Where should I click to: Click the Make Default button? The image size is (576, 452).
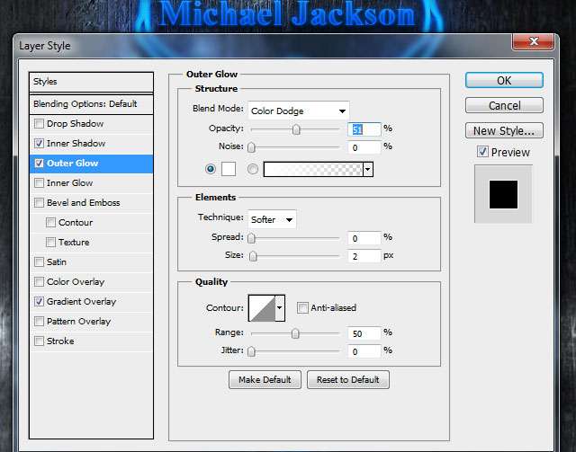click(x=265, y=380)
